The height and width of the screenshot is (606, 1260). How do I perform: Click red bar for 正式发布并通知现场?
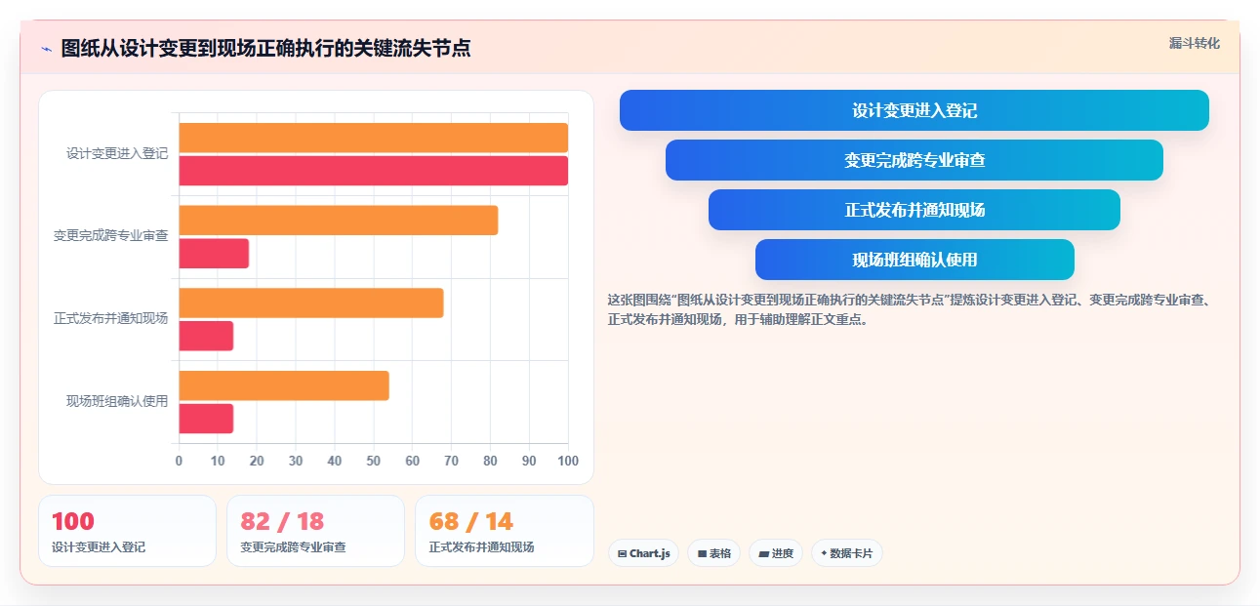click(x=206, y=336)
